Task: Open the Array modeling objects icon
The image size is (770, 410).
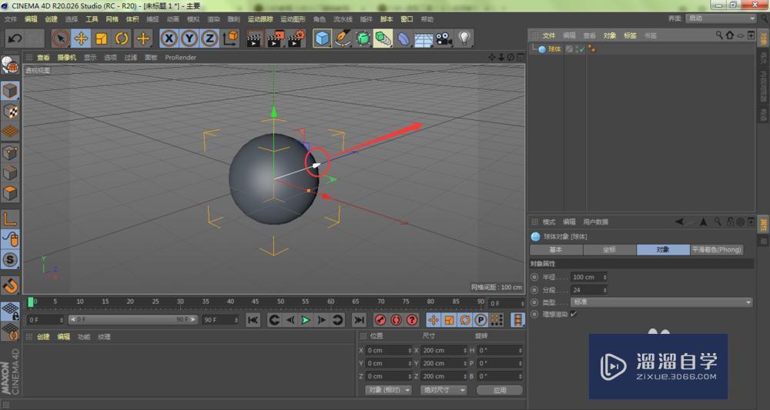Action: 383,38
